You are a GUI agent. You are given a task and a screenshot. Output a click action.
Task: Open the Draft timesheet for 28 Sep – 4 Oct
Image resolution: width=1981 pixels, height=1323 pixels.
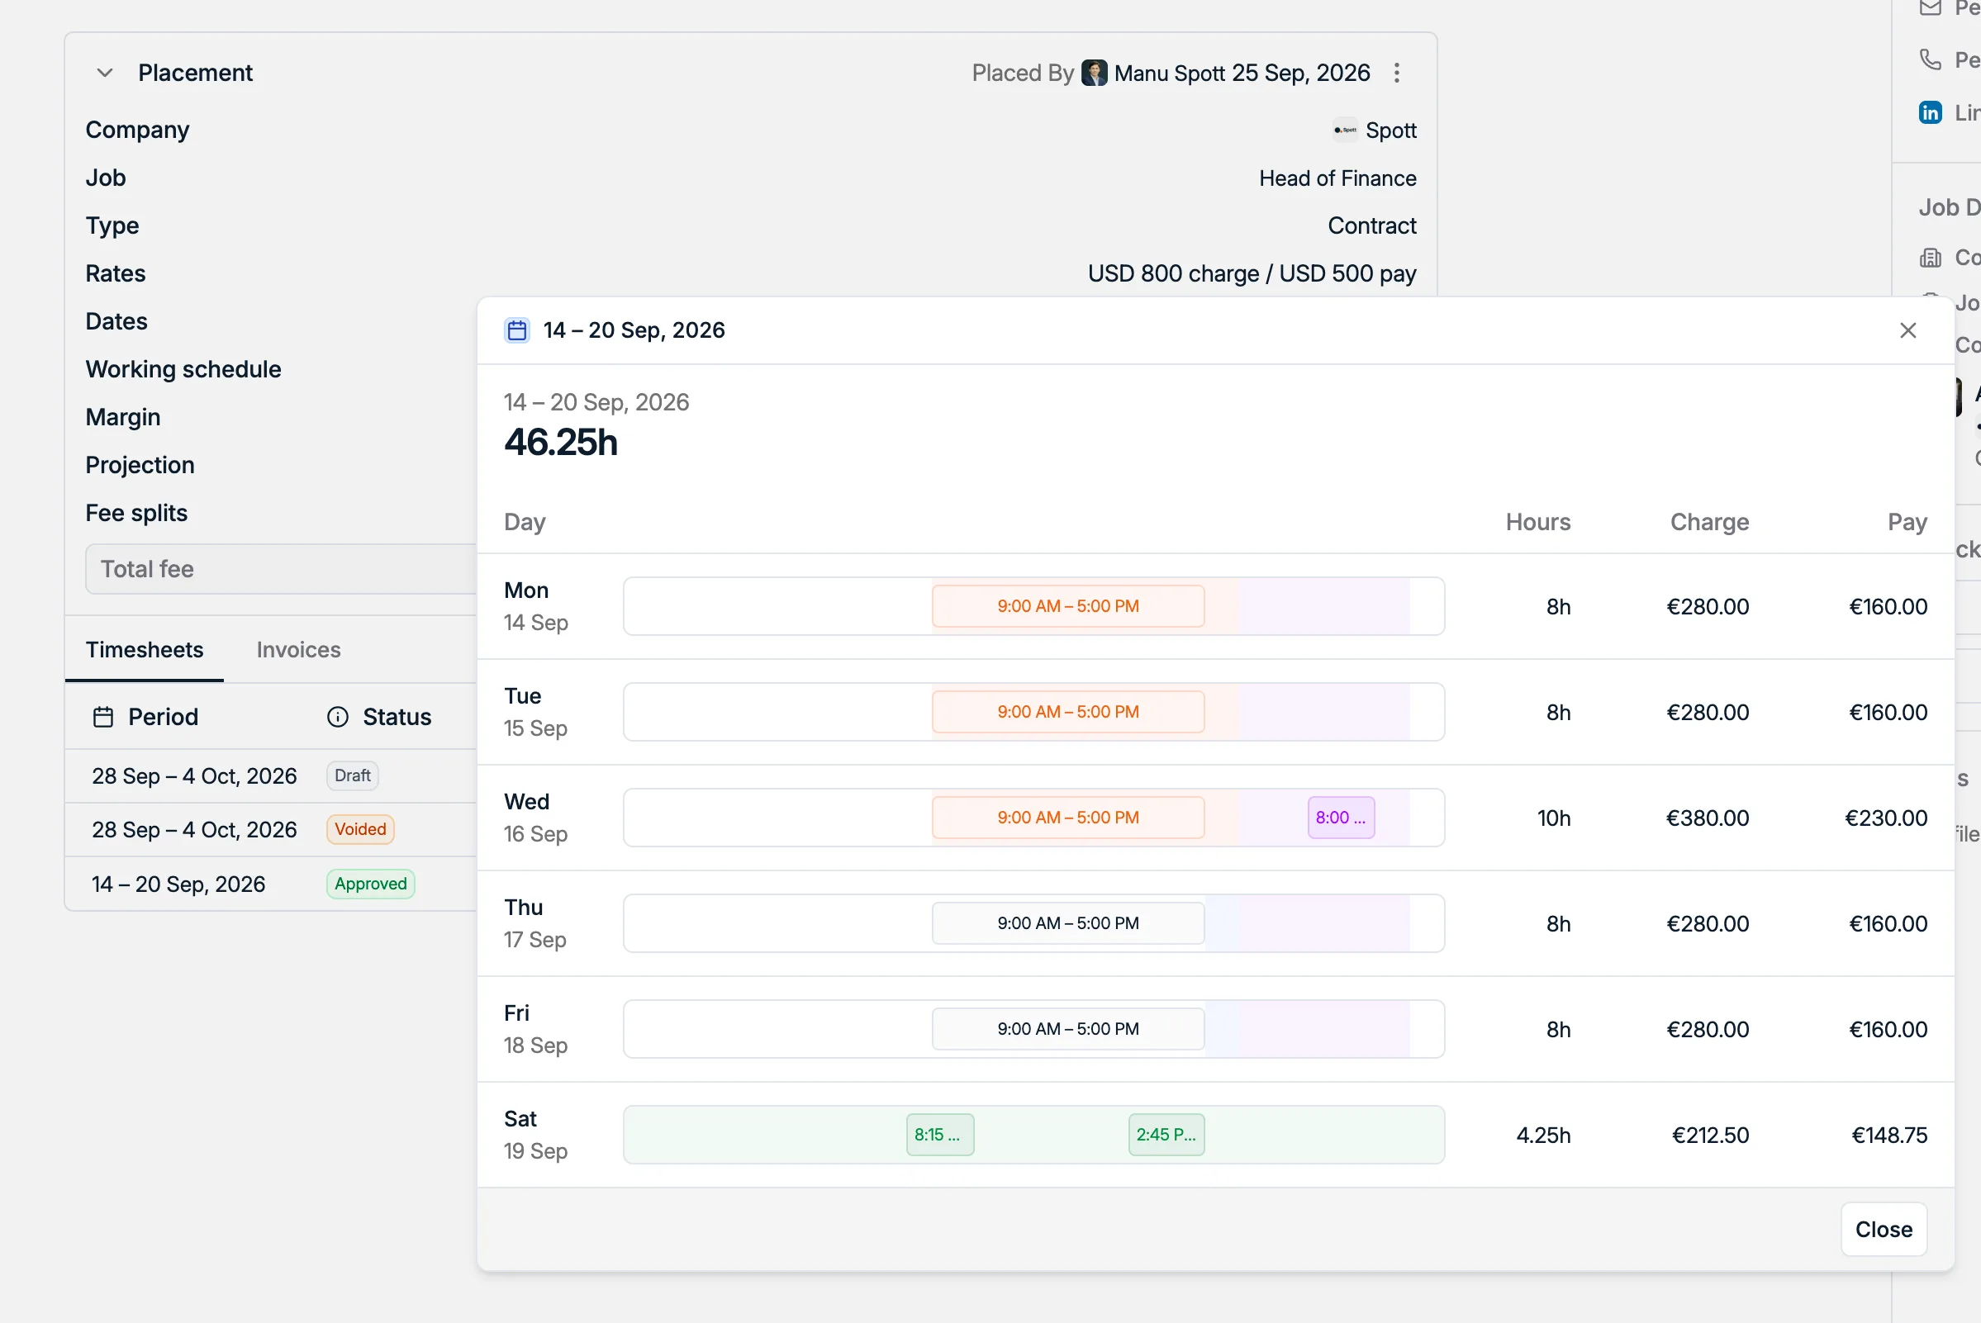click(x=271, y=775)
